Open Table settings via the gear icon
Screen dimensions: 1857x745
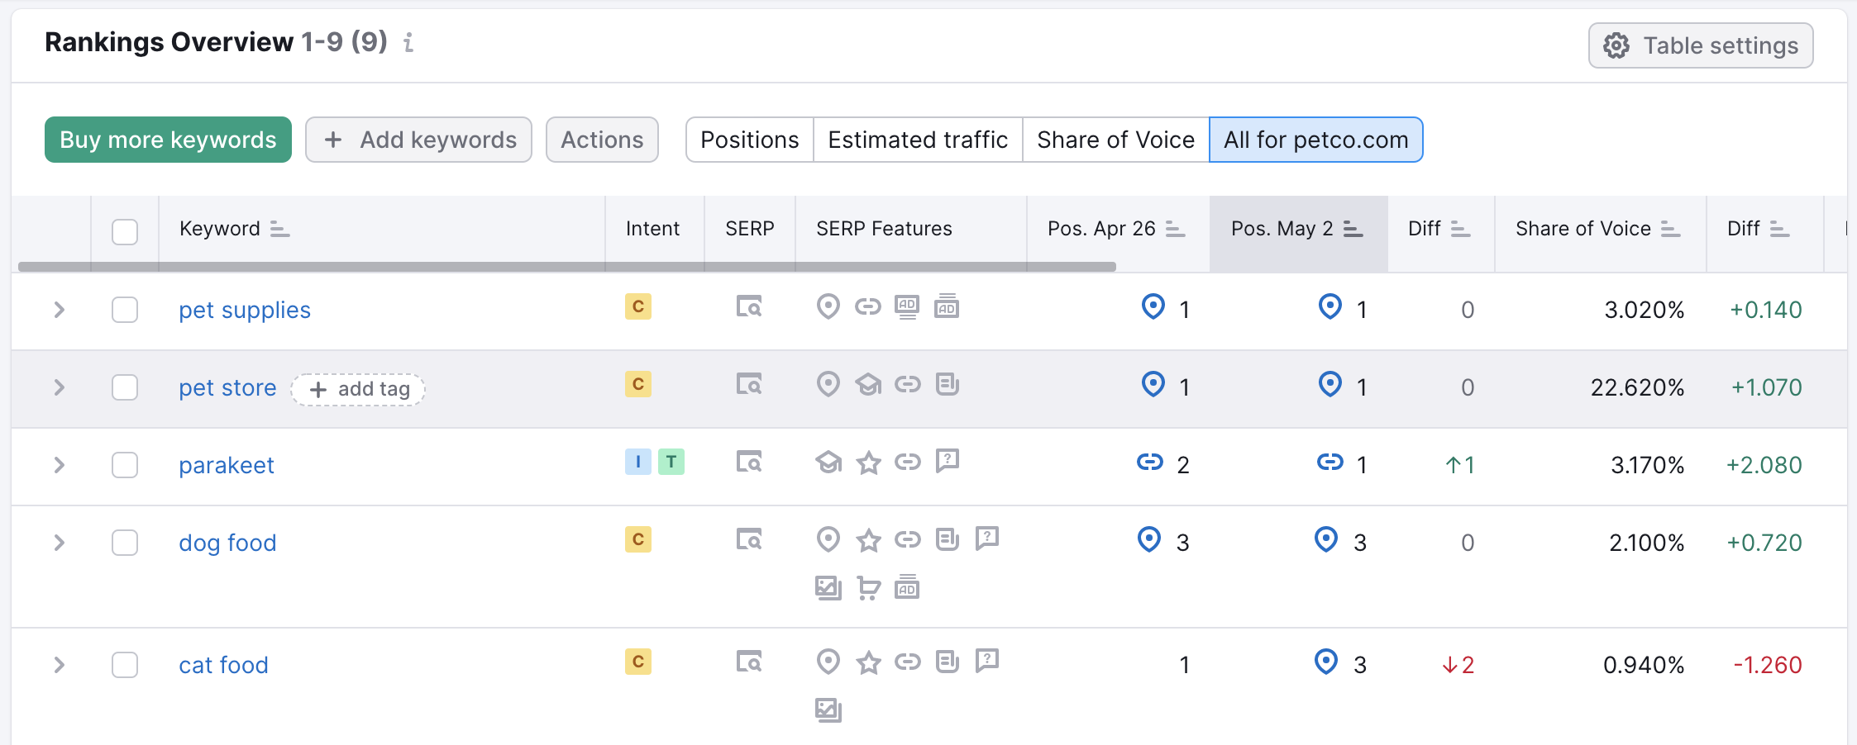pos(1615,45)
